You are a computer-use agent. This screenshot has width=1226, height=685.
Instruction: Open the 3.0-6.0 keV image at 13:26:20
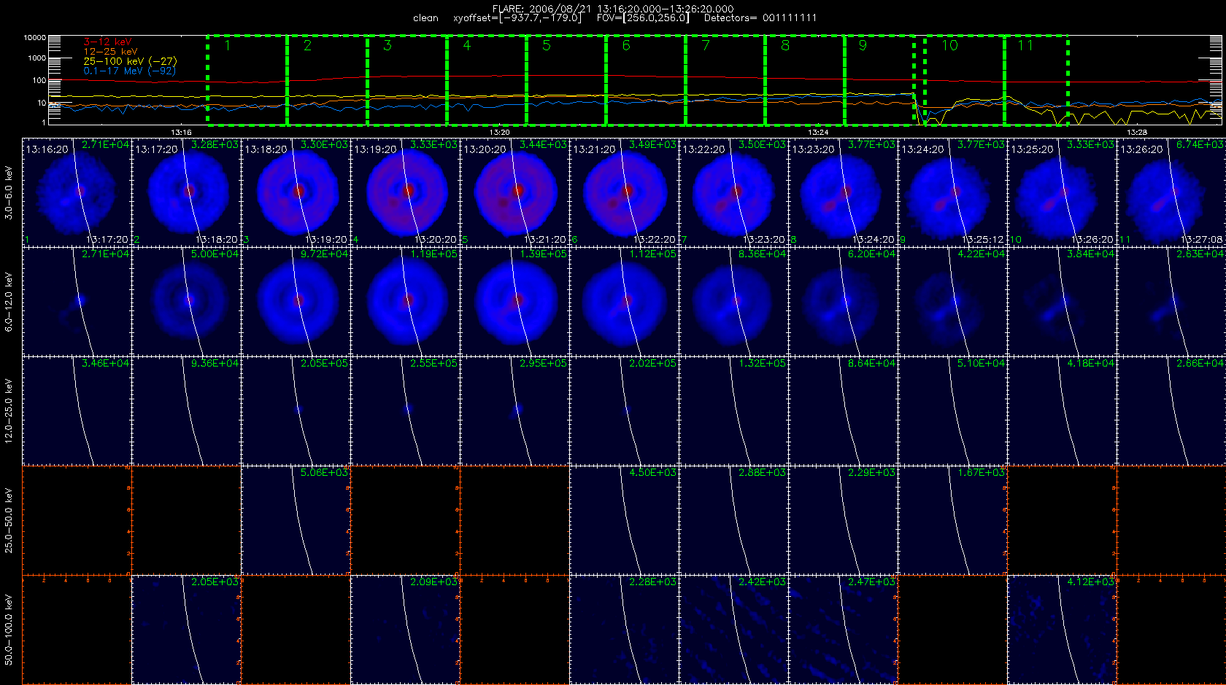[1171, 192]
